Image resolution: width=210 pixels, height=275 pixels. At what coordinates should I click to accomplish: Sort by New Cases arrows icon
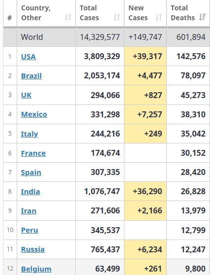[159, 17]
